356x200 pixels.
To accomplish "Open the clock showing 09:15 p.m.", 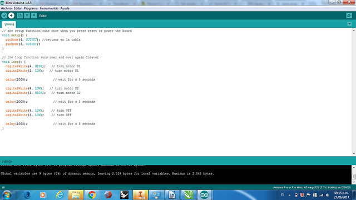I will click(341, 195).
